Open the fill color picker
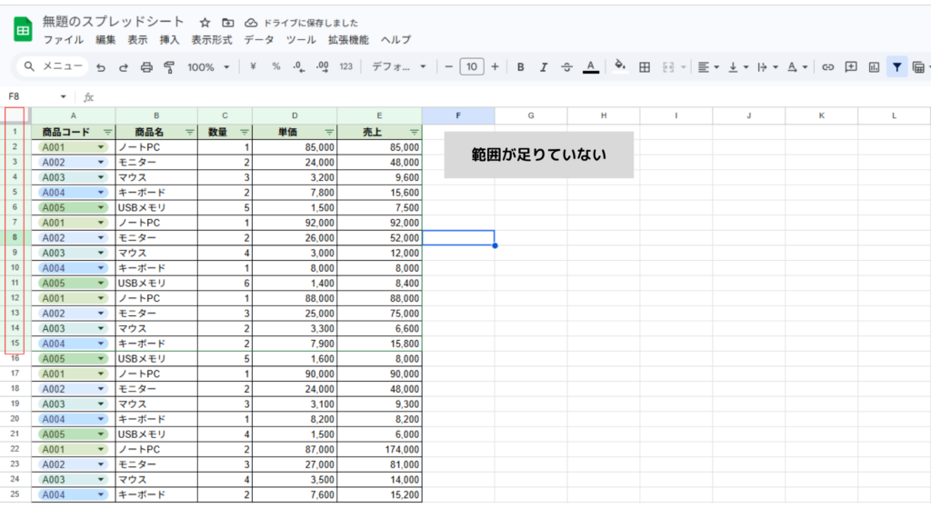Screen dimensions: 931x508 (x=620, y=67)
